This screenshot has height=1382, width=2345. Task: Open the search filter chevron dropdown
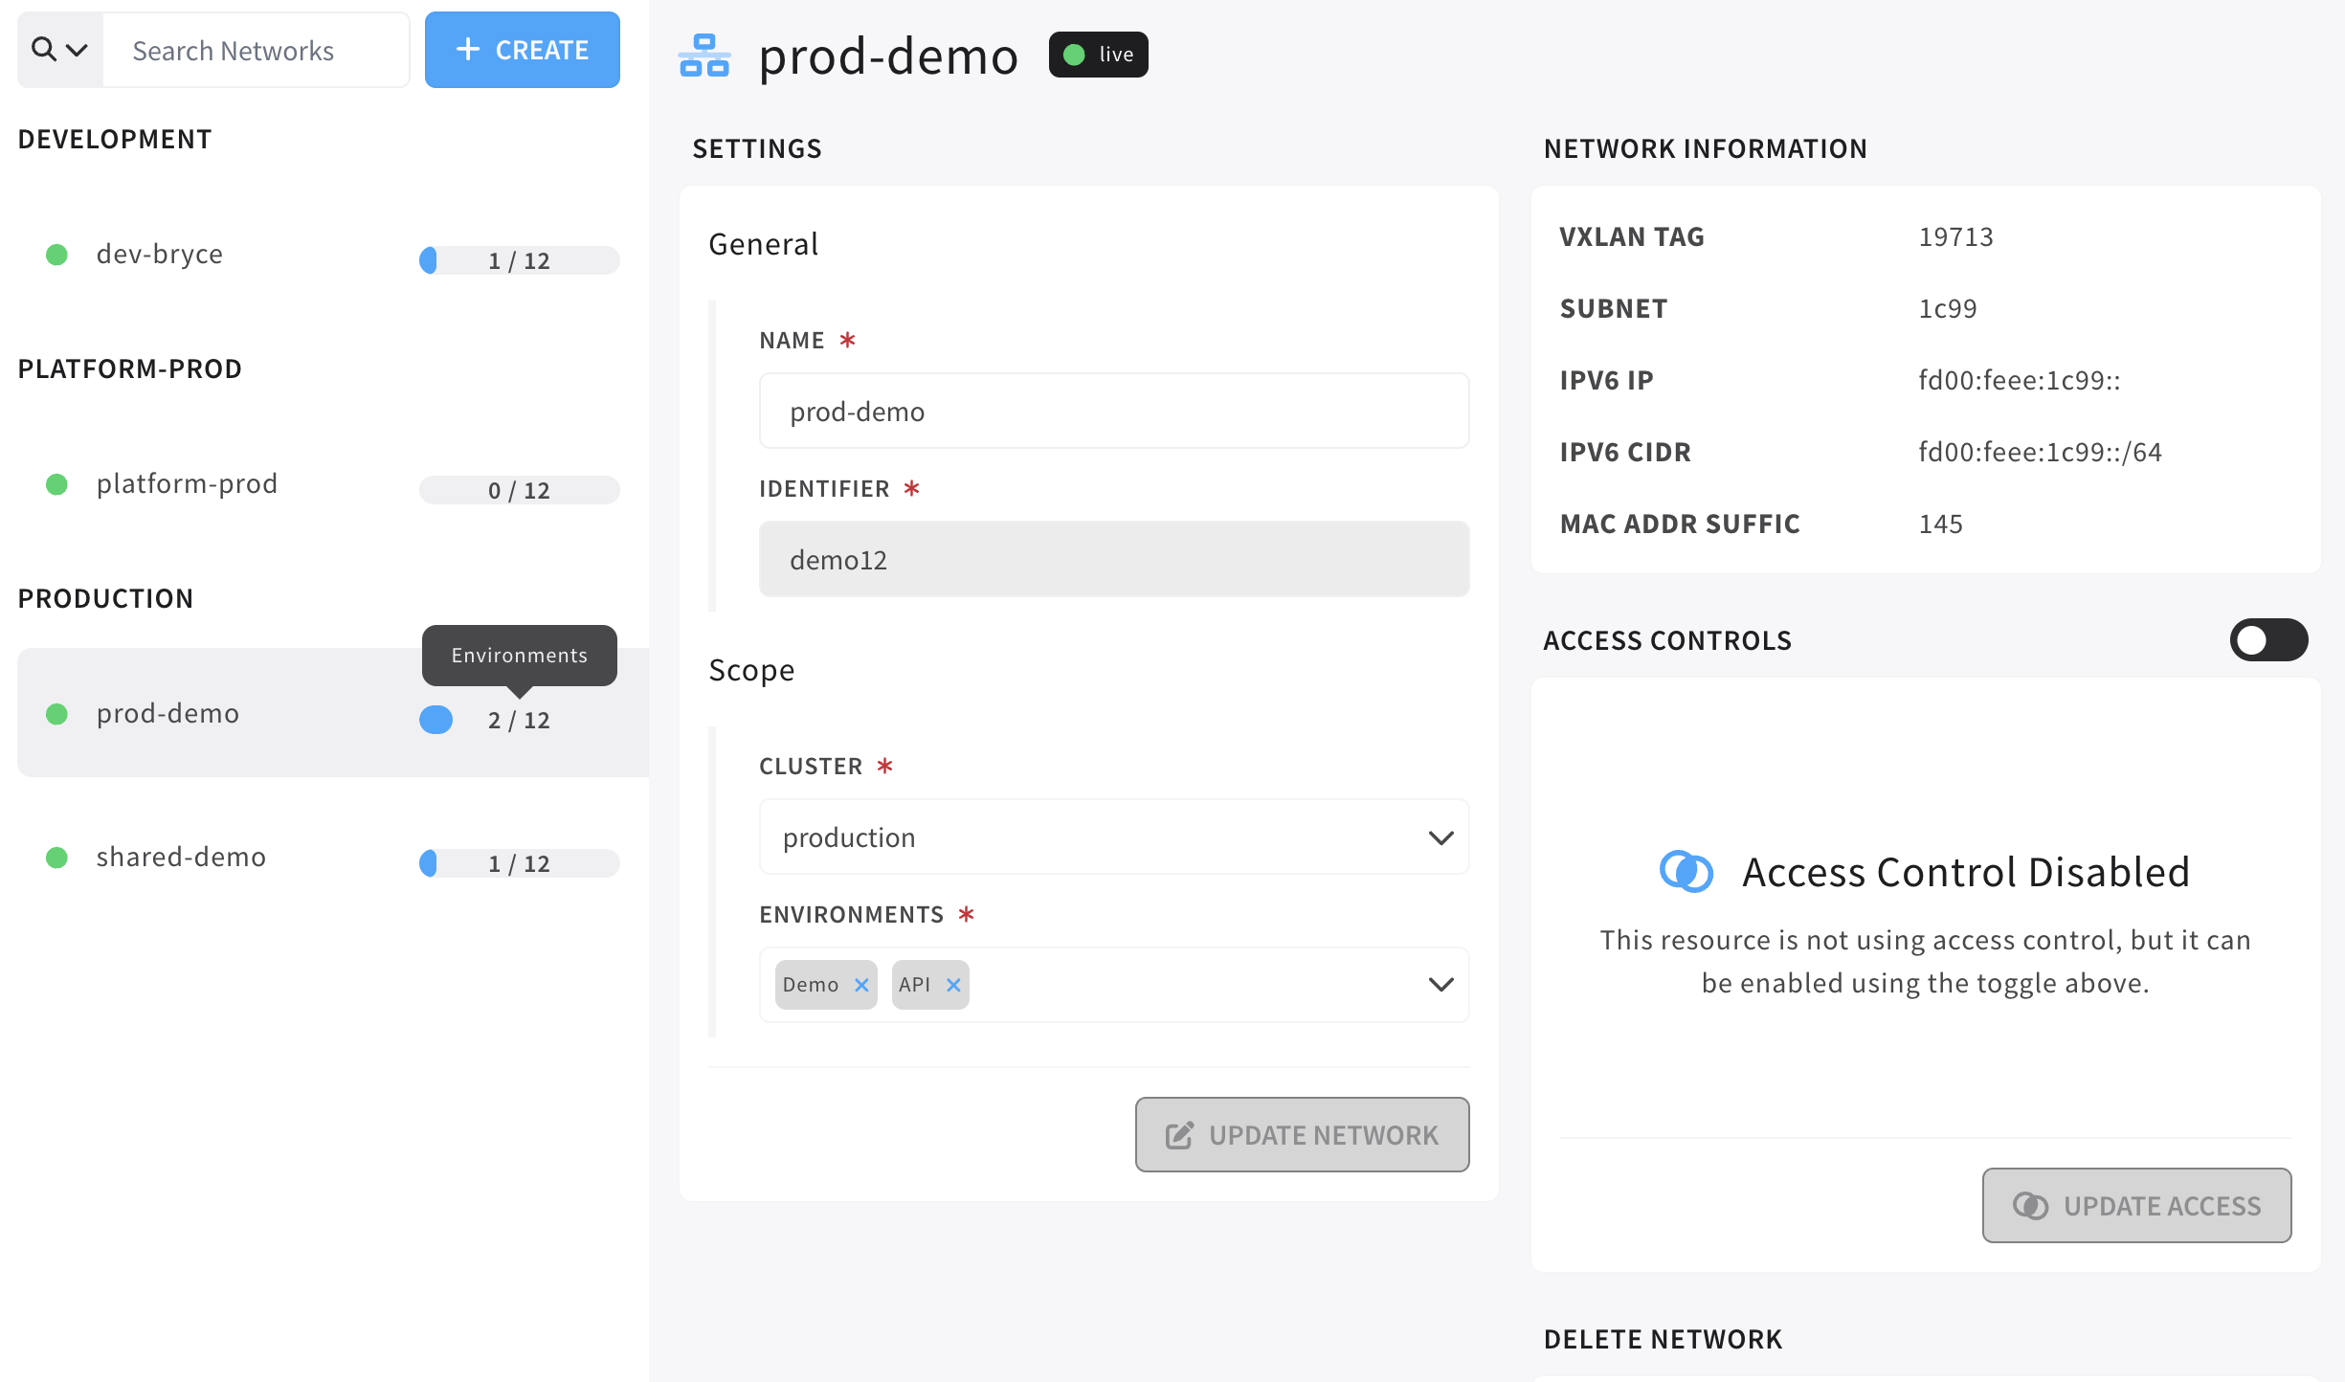point(77,50)
